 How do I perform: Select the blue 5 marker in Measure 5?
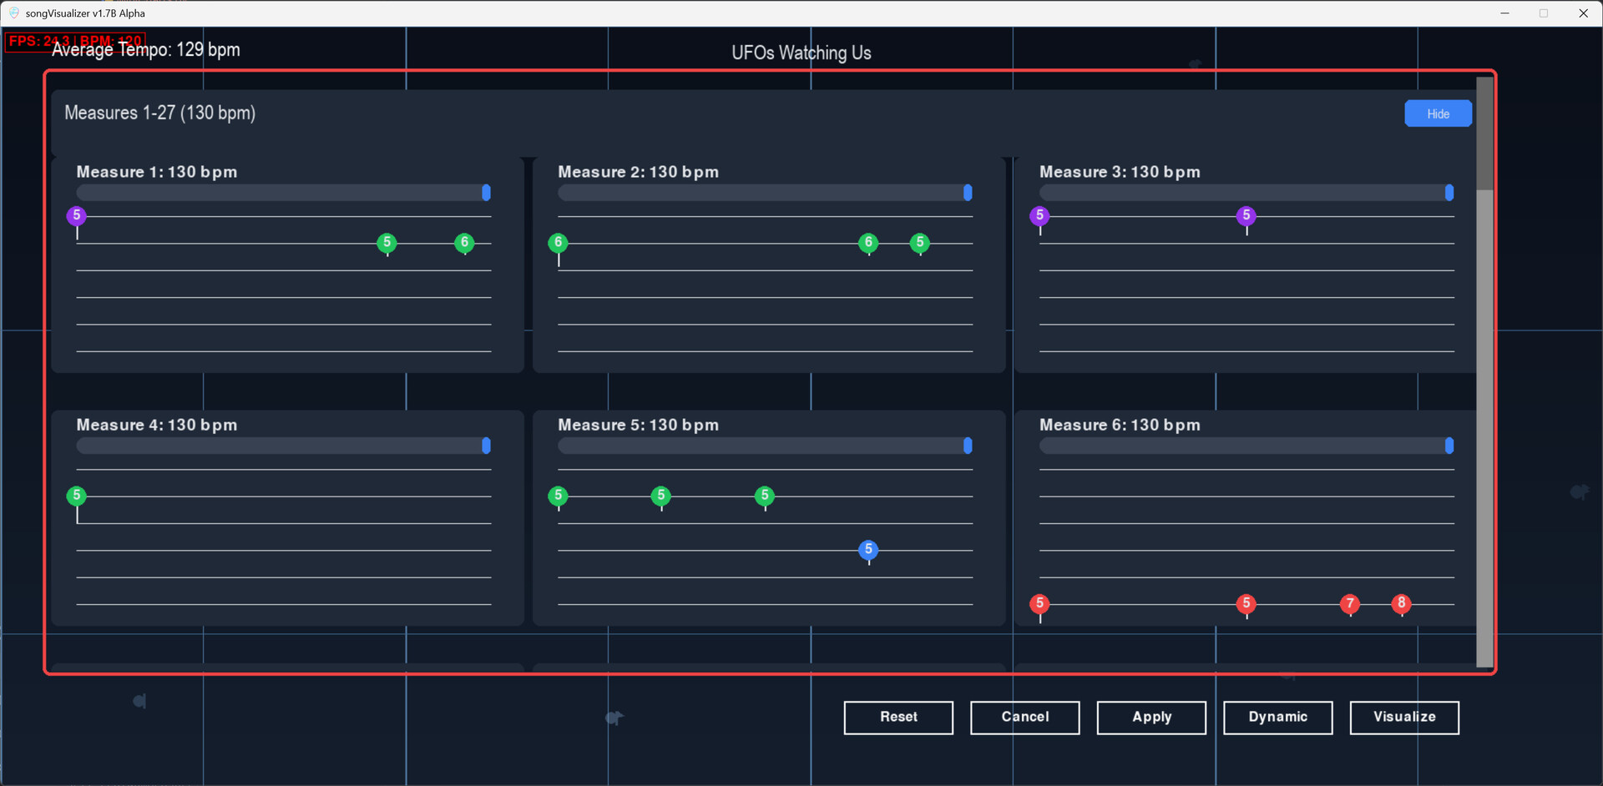point(868,551)
